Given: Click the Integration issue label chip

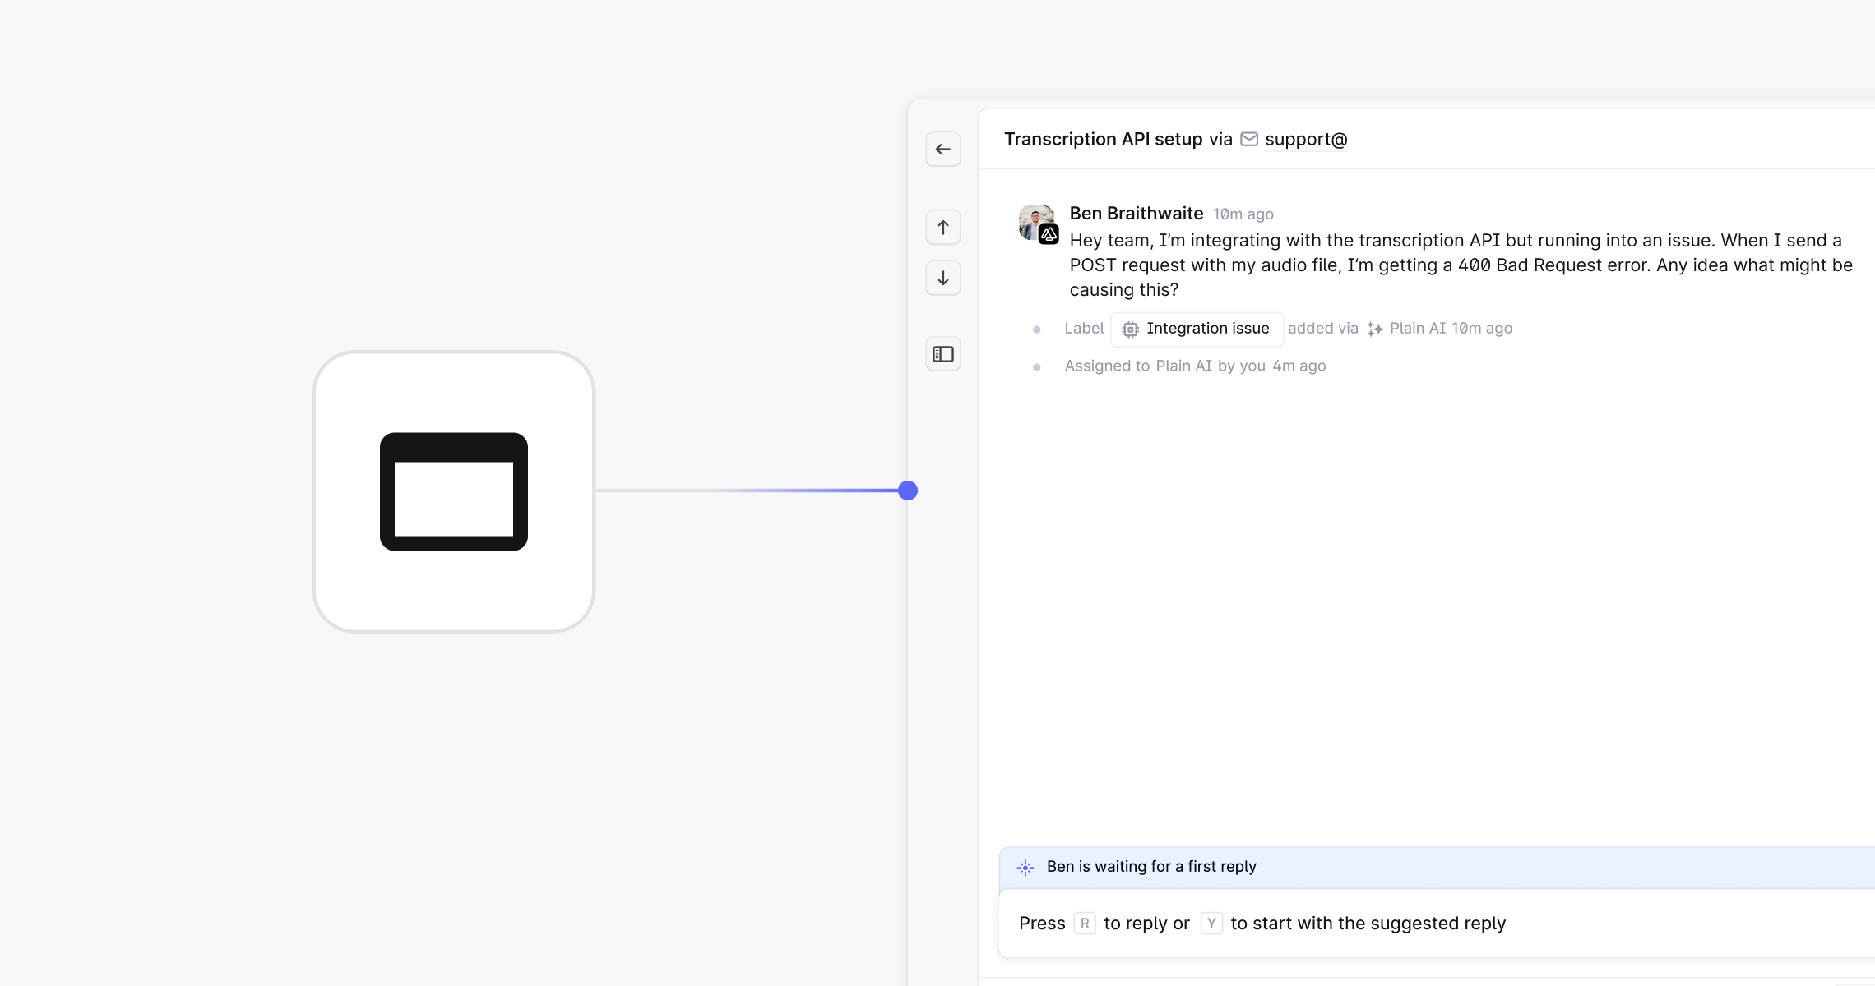Looking at the screenshot, I should click(1197, 329).
